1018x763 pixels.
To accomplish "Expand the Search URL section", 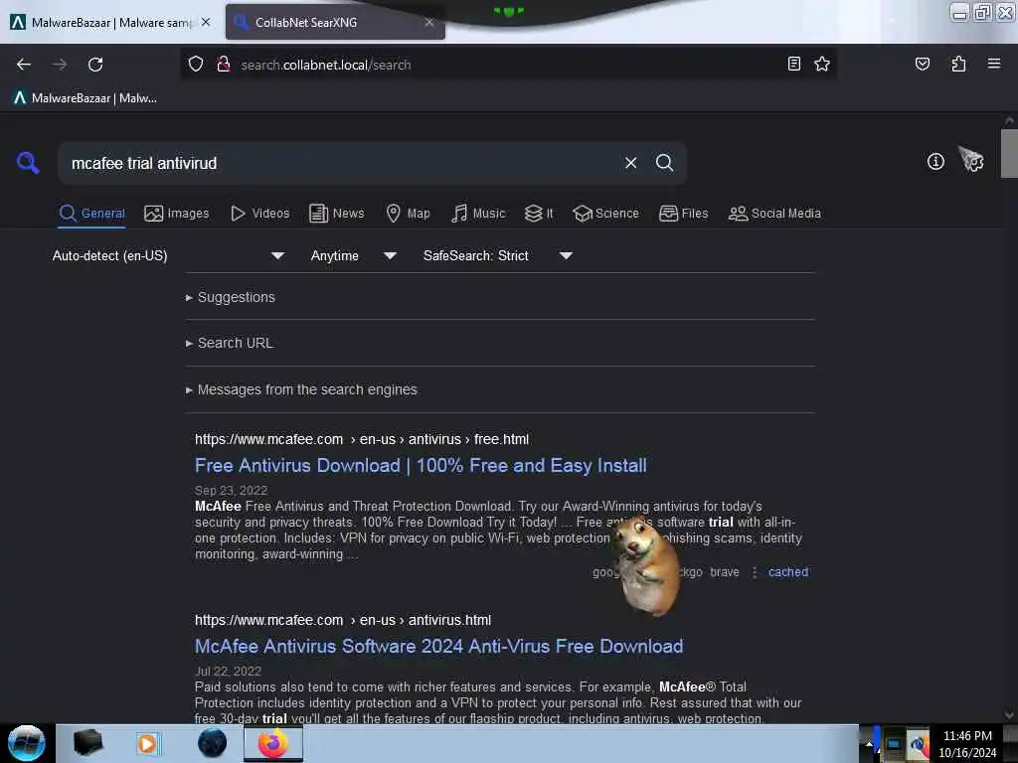I will point(230,343).
